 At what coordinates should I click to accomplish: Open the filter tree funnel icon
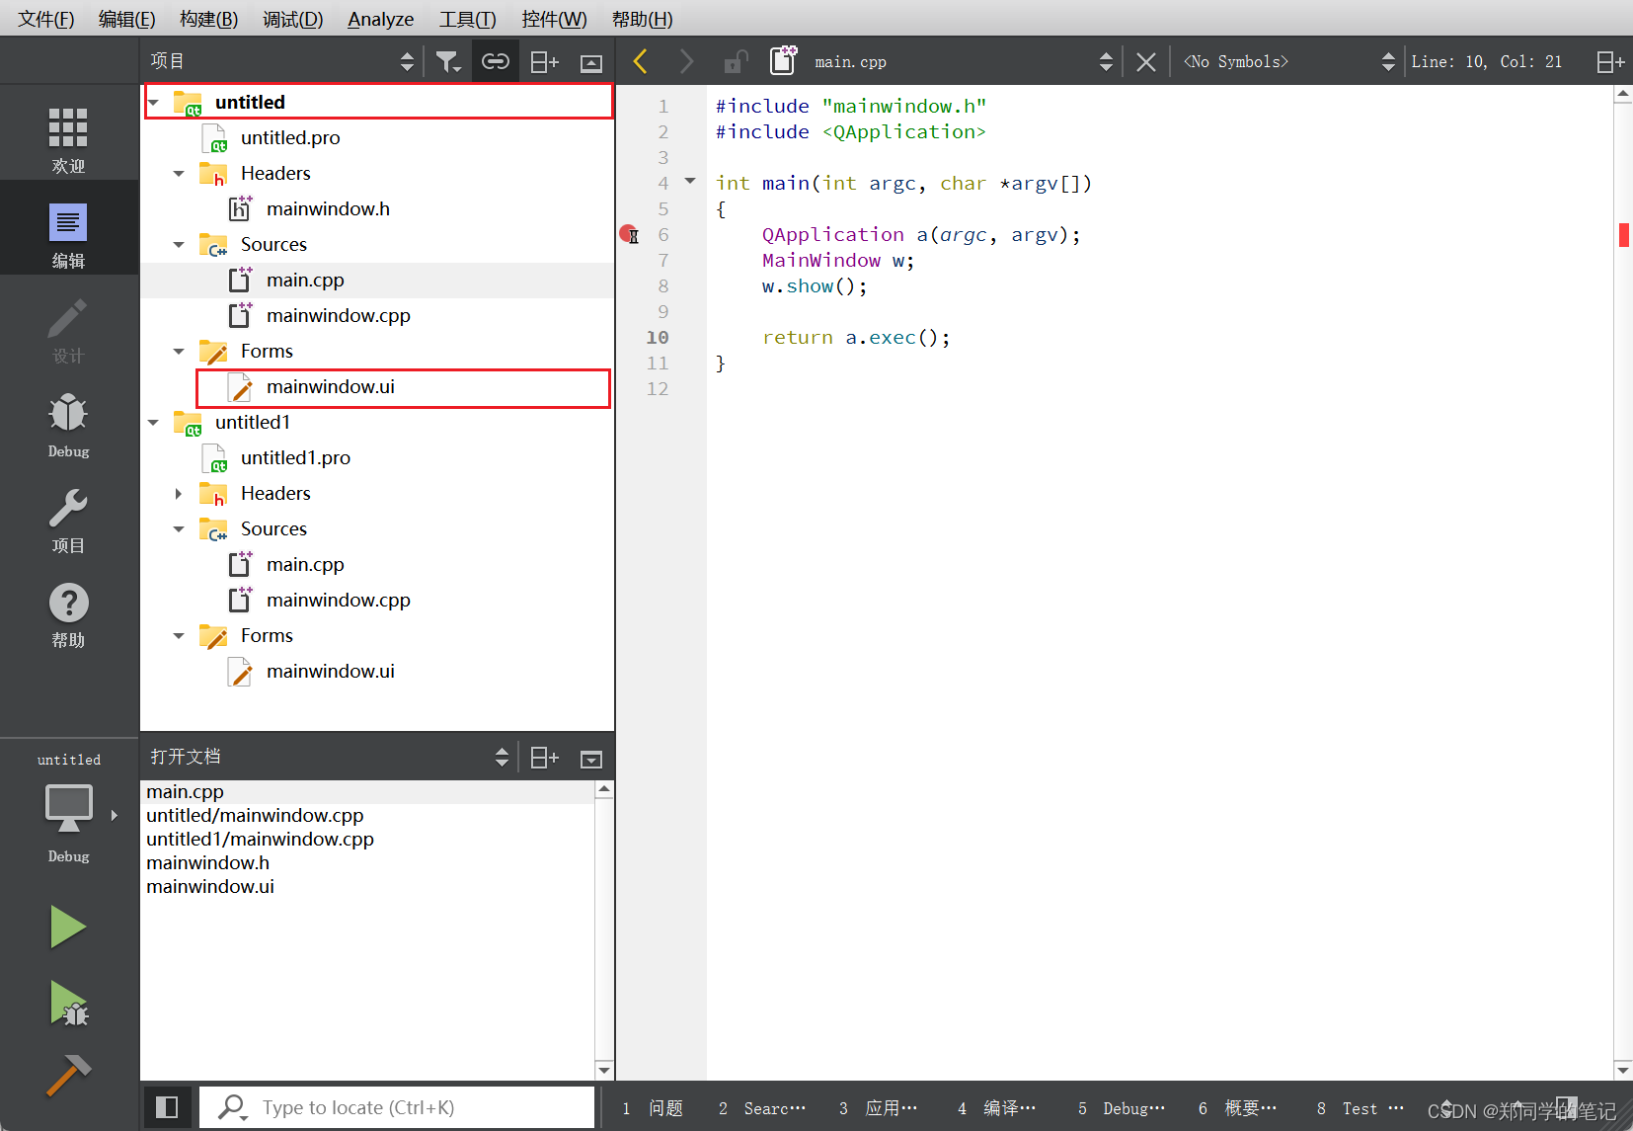pyautogui.click(x=448, y=62)
